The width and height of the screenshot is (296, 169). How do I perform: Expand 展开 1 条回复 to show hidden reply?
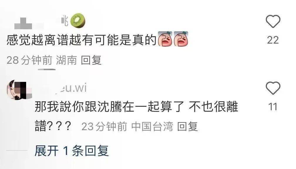(72, 151)
